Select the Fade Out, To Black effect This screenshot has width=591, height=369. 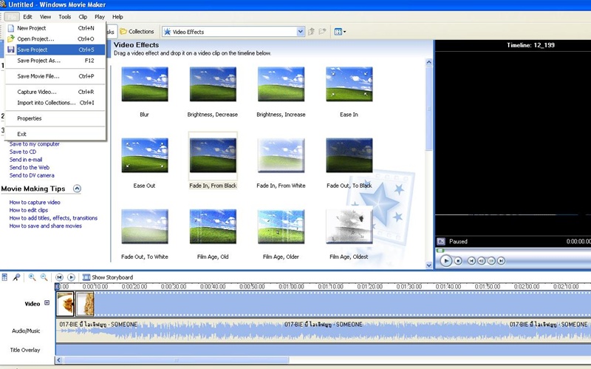[349, 155]
